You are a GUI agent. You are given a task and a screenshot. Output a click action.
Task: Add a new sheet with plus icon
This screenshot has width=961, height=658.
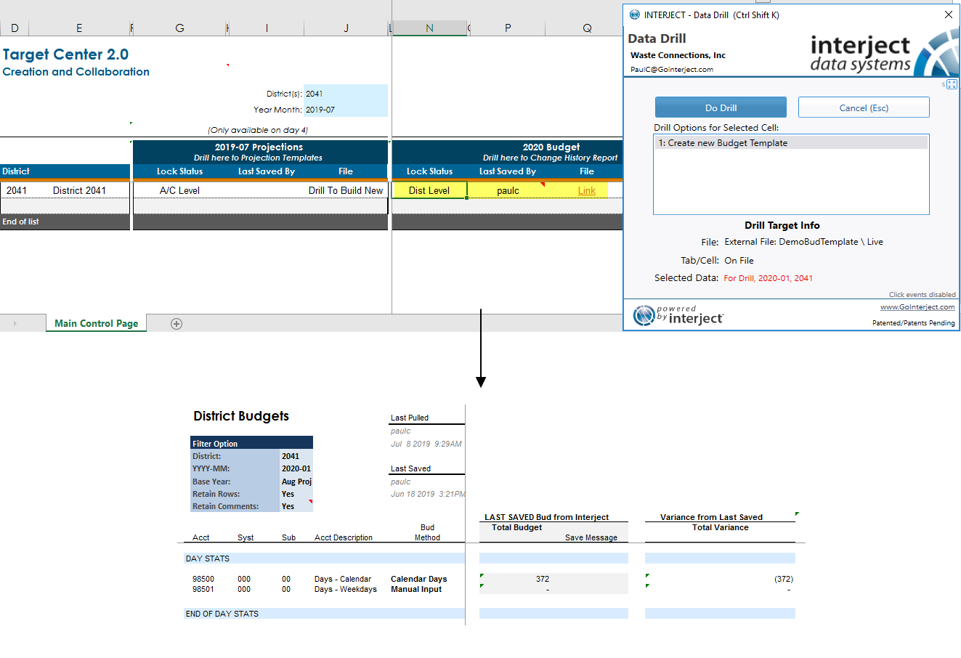click(177, 324)
